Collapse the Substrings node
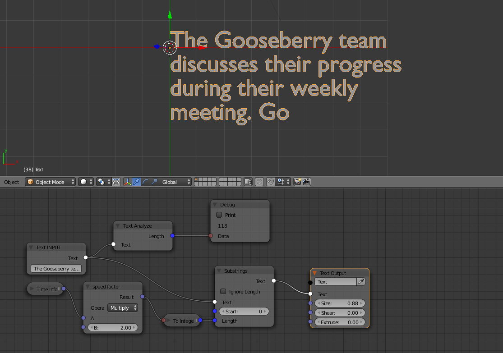503x353 pixels. [x=219, y=270]
